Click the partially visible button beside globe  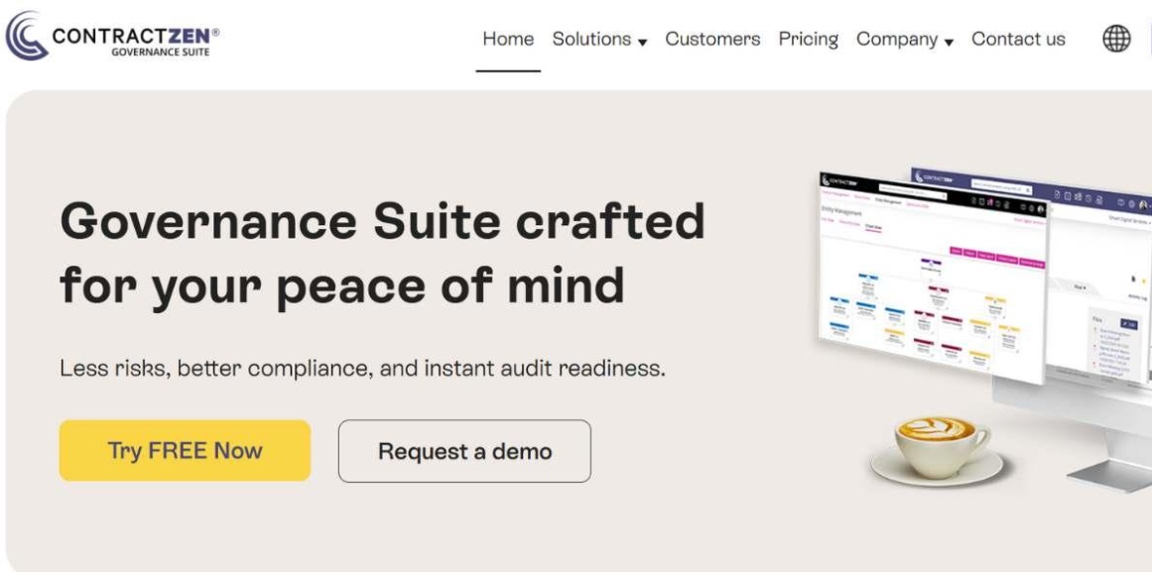tap(1148, 40)
